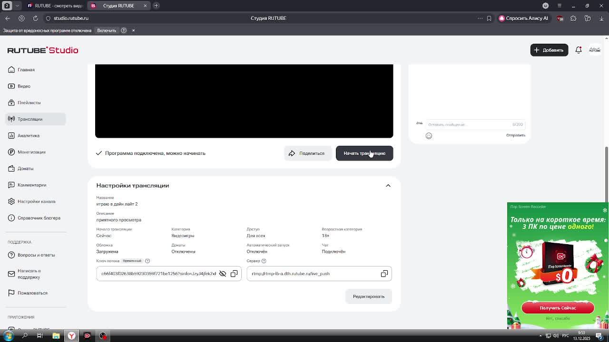Open Windows taskbar search
The width and height of the screenshot is (609, 342).
coord(25,336)
